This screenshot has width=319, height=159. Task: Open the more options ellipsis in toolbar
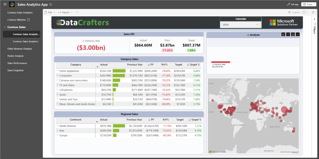click(77, 12)
